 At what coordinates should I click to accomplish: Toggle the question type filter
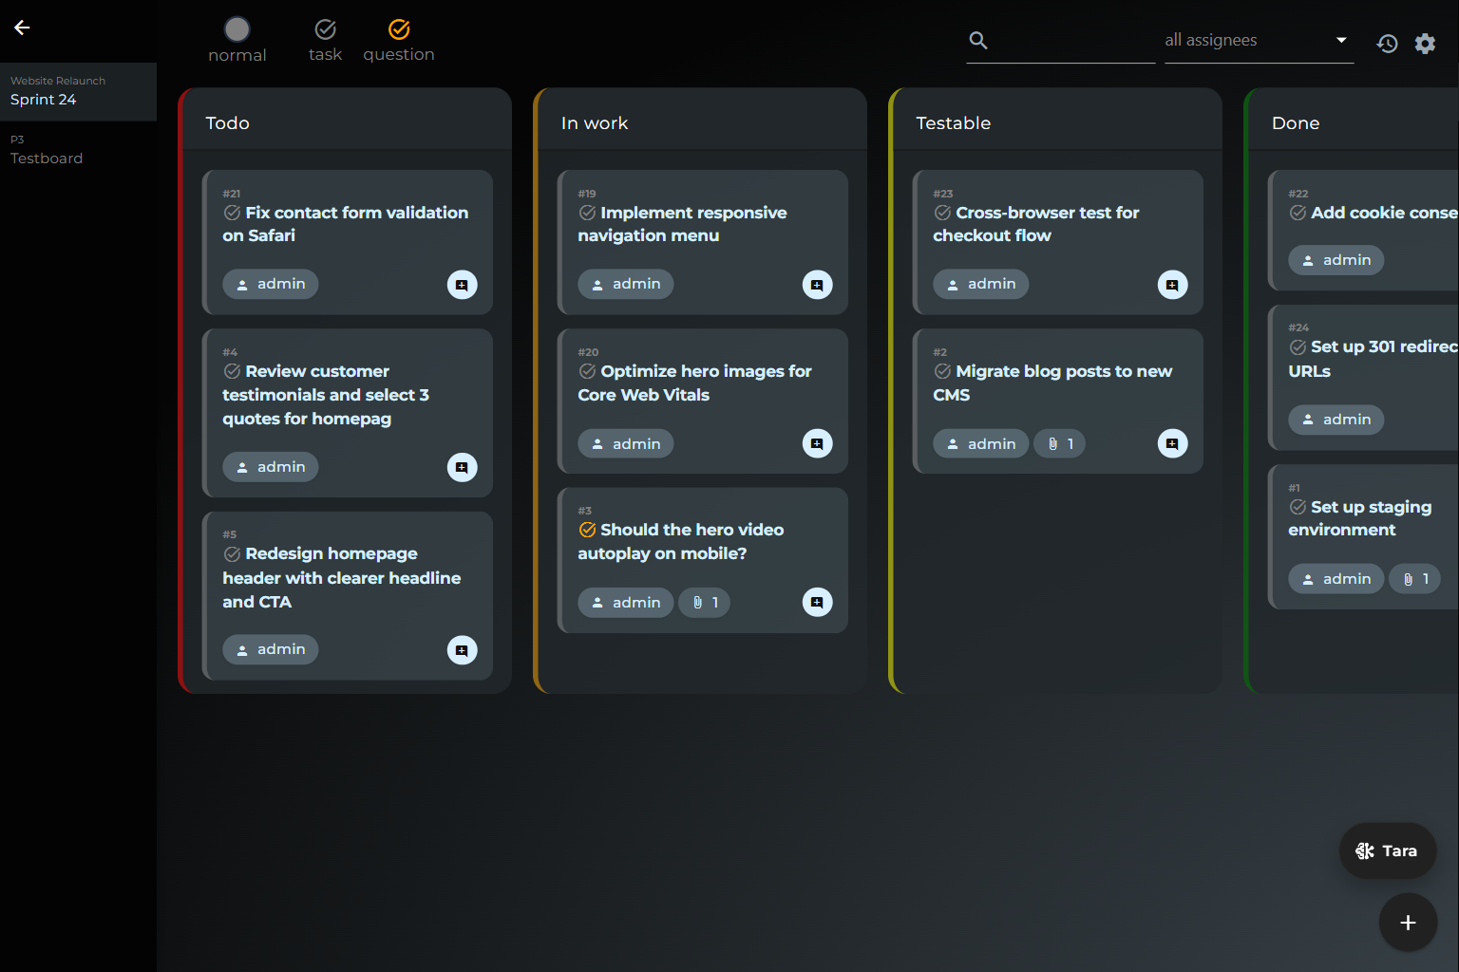tap(399, 41)
